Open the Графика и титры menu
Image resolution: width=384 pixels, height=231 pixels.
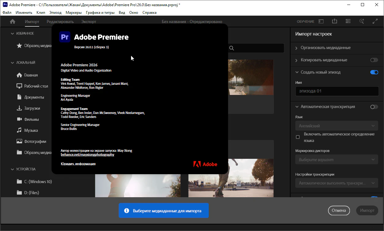coord(100,13)
